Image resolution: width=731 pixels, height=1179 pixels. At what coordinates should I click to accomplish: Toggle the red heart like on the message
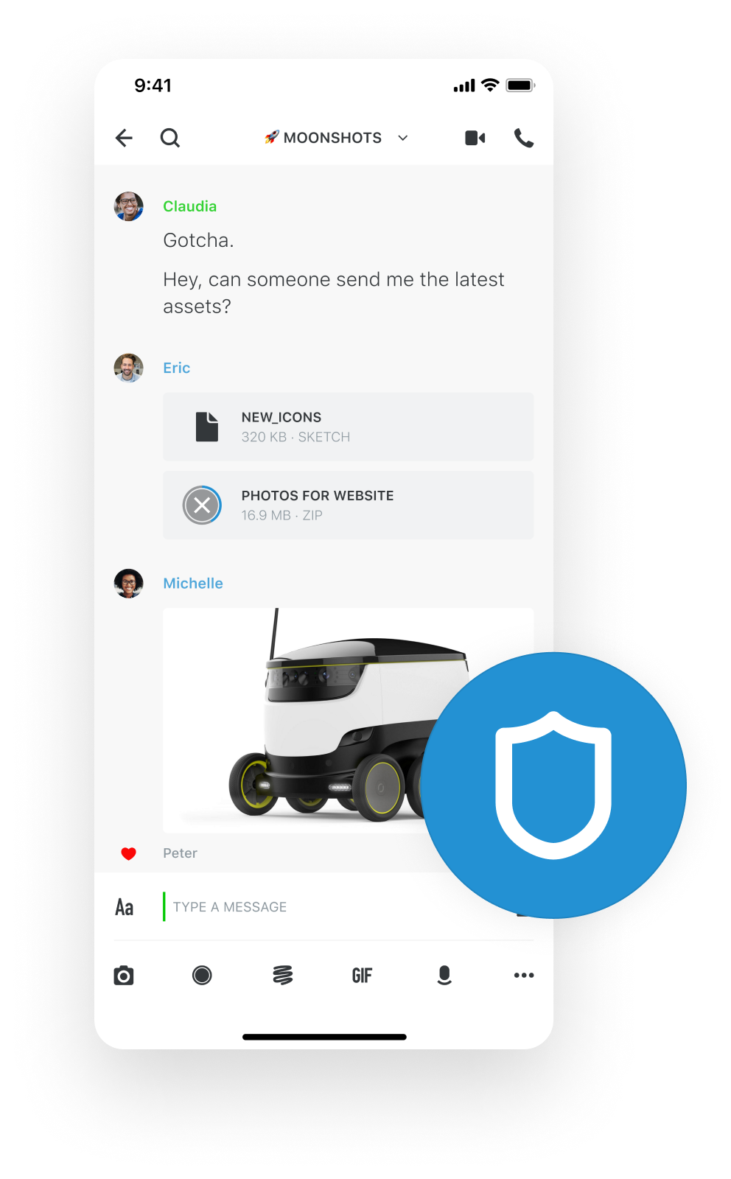pos(129,853)
